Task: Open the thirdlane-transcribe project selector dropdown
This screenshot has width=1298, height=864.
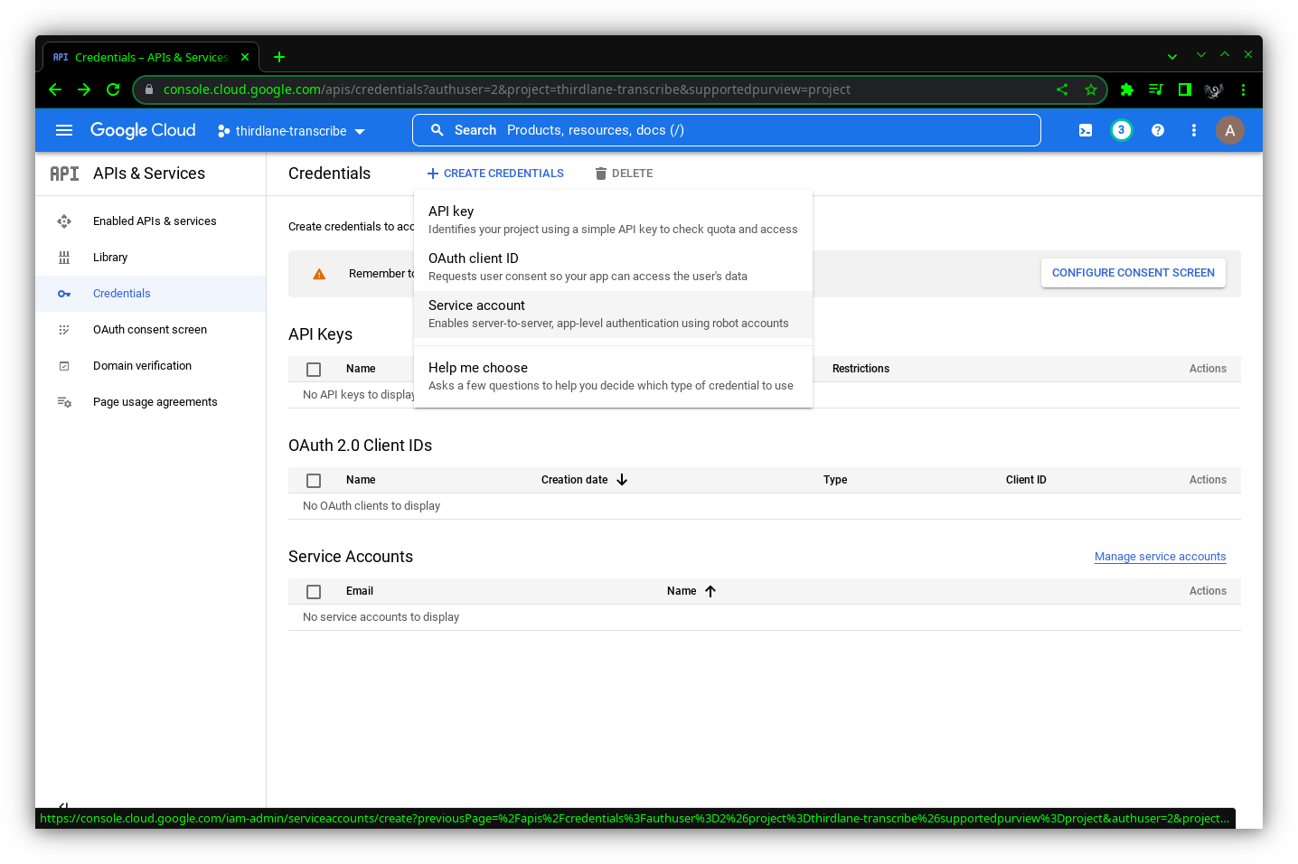Action: 291,131
